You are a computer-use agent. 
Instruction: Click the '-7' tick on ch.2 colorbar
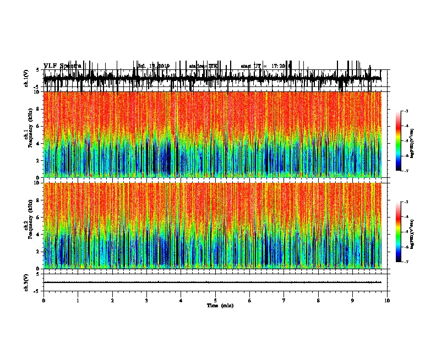pyautogui.click(x=406, y=262)
